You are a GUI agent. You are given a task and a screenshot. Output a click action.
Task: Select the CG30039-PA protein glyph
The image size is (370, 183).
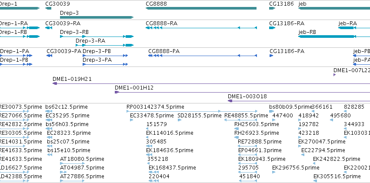pyautogui.click(x=49, y=56)
